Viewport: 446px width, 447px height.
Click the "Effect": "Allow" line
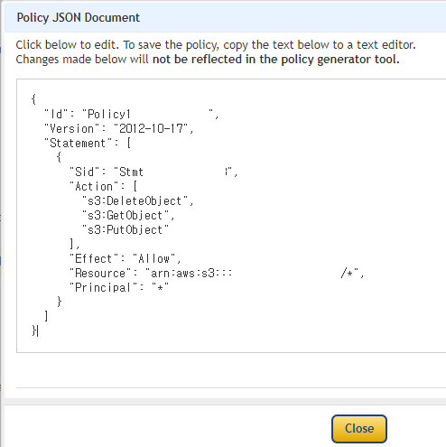click(x=125, y=259)
